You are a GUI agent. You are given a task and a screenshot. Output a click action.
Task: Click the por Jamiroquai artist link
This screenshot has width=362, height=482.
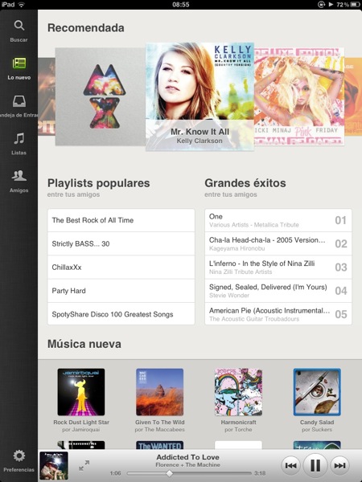[81, 430]
